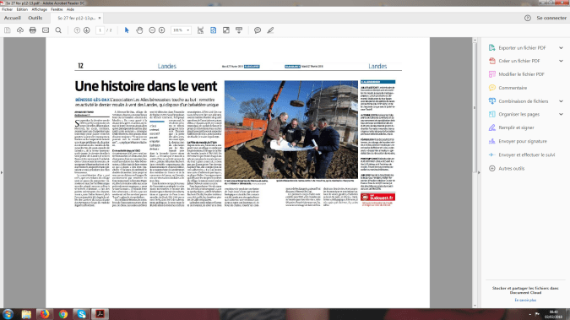Click the save file icon in the toolbar

pyautogui.click(x=8, y=30)
